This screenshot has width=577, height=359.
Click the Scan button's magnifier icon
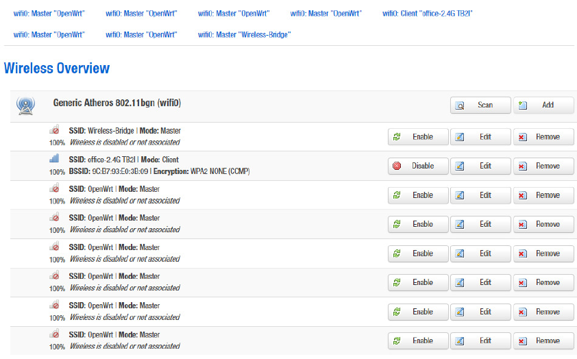tap(461, 106)
